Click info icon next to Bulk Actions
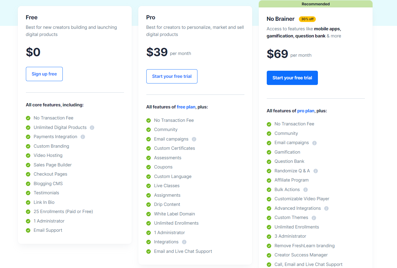Screen dimensions: 397x268 pyautogui.click(x=306, y=190)
